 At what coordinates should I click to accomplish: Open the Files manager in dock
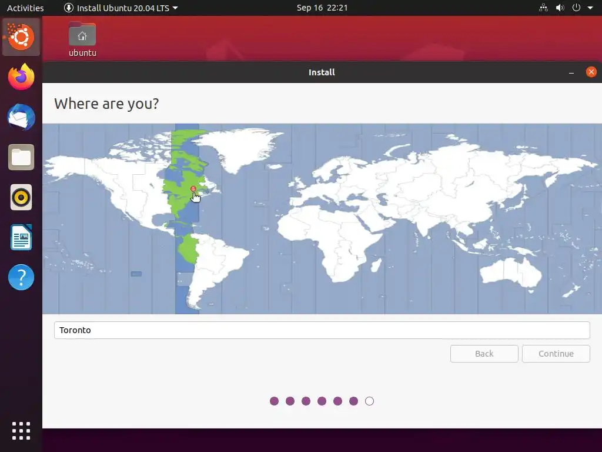click(x=21, y=157)
